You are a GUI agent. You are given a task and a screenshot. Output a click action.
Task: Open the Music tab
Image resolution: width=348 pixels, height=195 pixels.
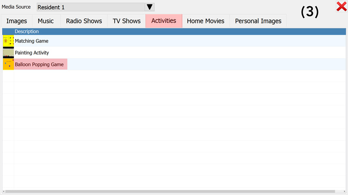(46, 21)
